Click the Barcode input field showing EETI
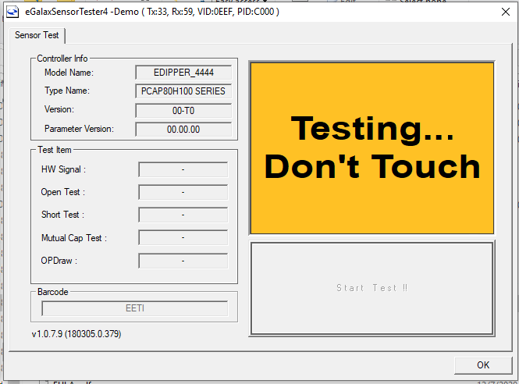The image size is (519, 384). [x=135, y=308]
